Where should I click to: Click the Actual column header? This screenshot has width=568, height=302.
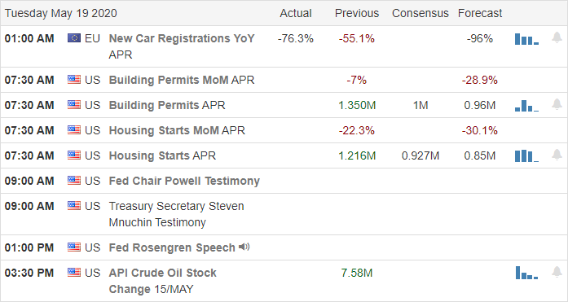296,13
